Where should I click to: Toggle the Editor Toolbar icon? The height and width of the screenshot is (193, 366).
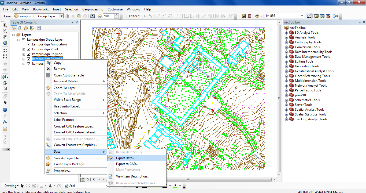tap(309, 16)
